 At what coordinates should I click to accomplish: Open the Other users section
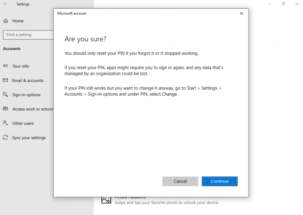point(23,123)
